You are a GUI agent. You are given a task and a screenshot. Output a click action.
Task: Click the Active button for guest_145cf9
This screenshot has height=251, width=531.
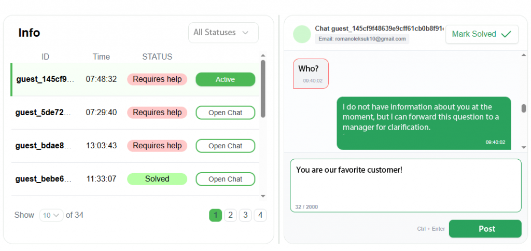pos(226,79)
